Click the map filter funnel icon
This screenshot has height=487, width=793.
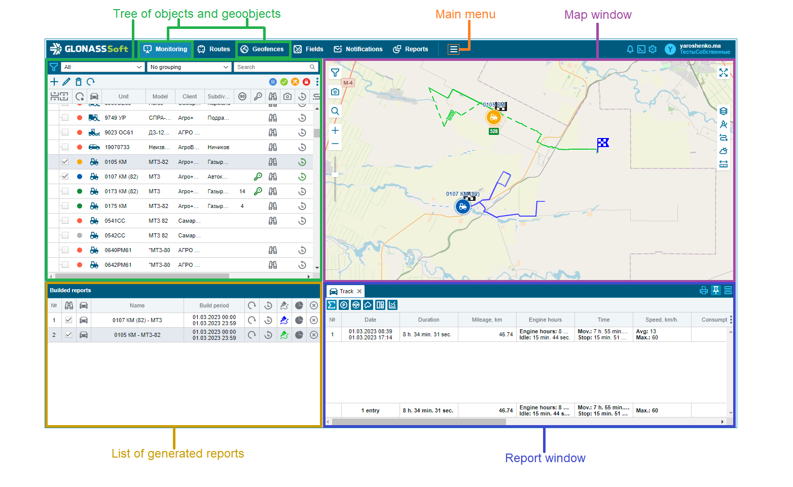click(x=335, y=73)
